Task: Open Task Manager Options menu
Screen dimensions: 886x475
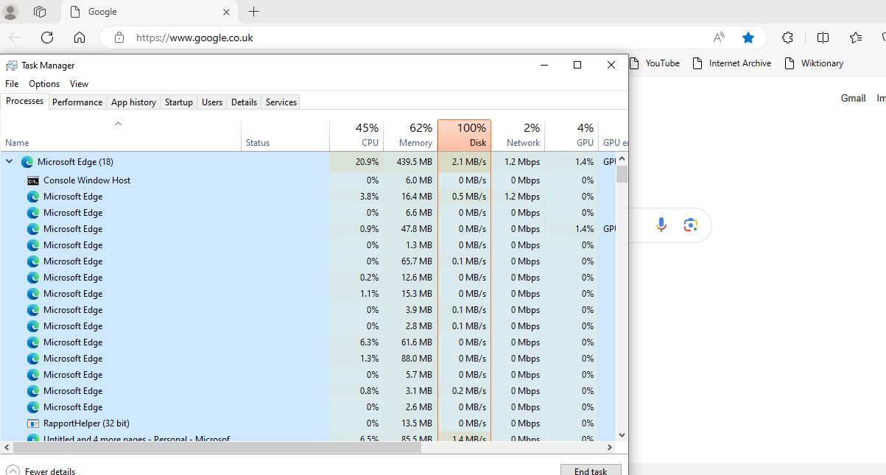Action: pos(44,84)
